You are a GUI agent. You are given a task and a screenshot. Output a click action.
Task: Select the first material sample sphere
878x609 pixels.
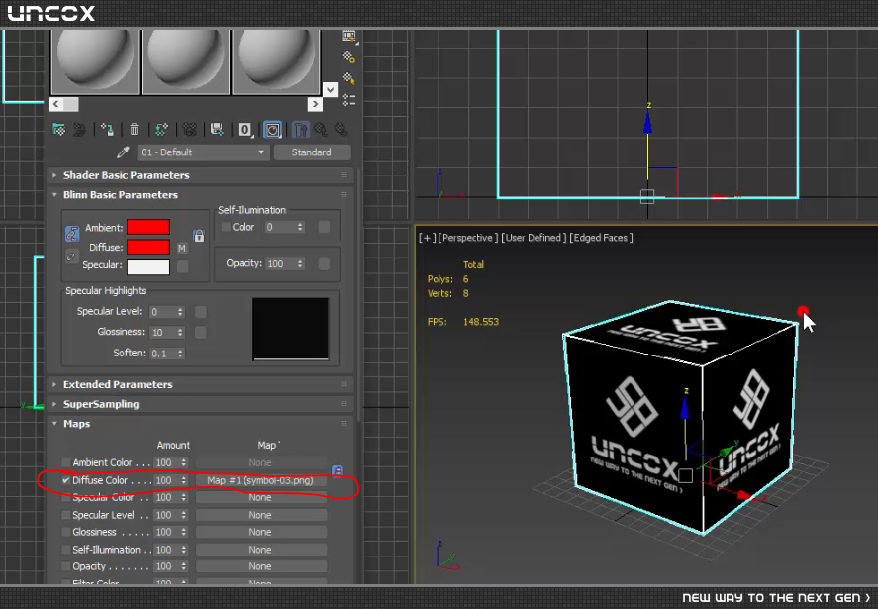click(95, 61)
